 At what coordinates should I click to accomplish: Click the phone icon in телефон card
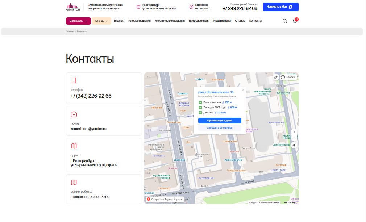(x=74, y=80)
